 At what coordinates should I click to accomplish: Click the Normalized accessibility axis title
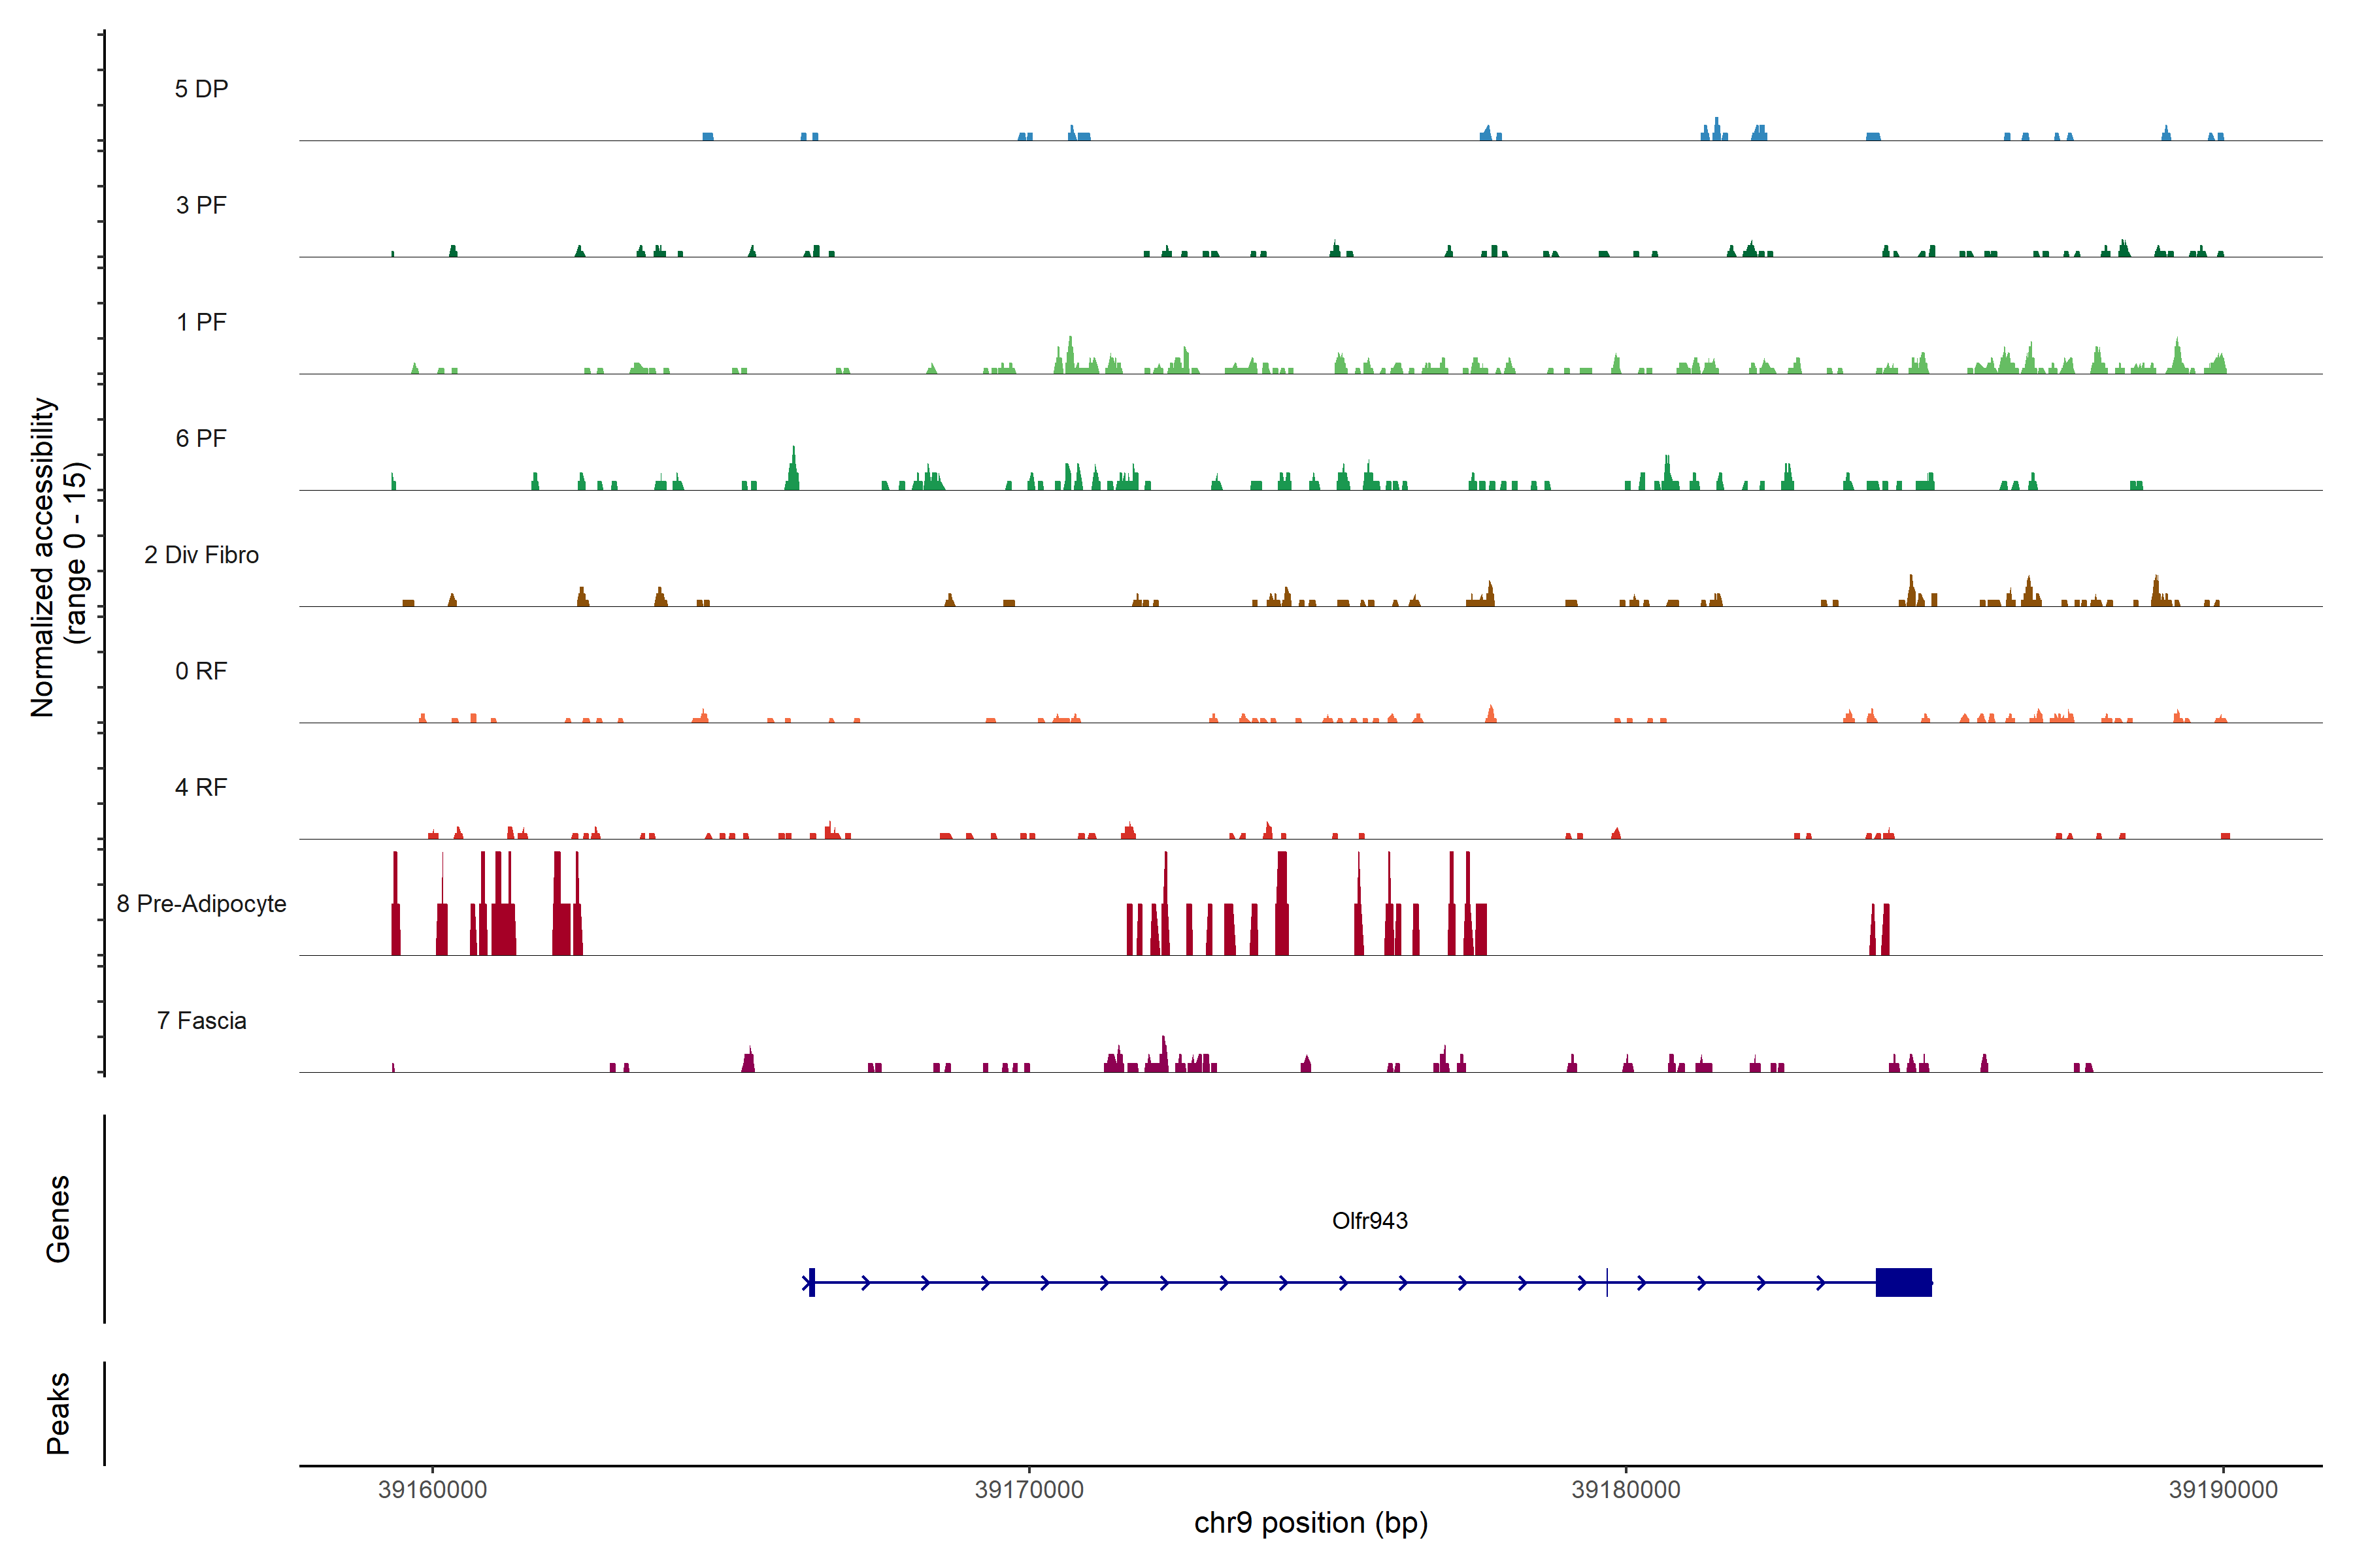point(58,556)
